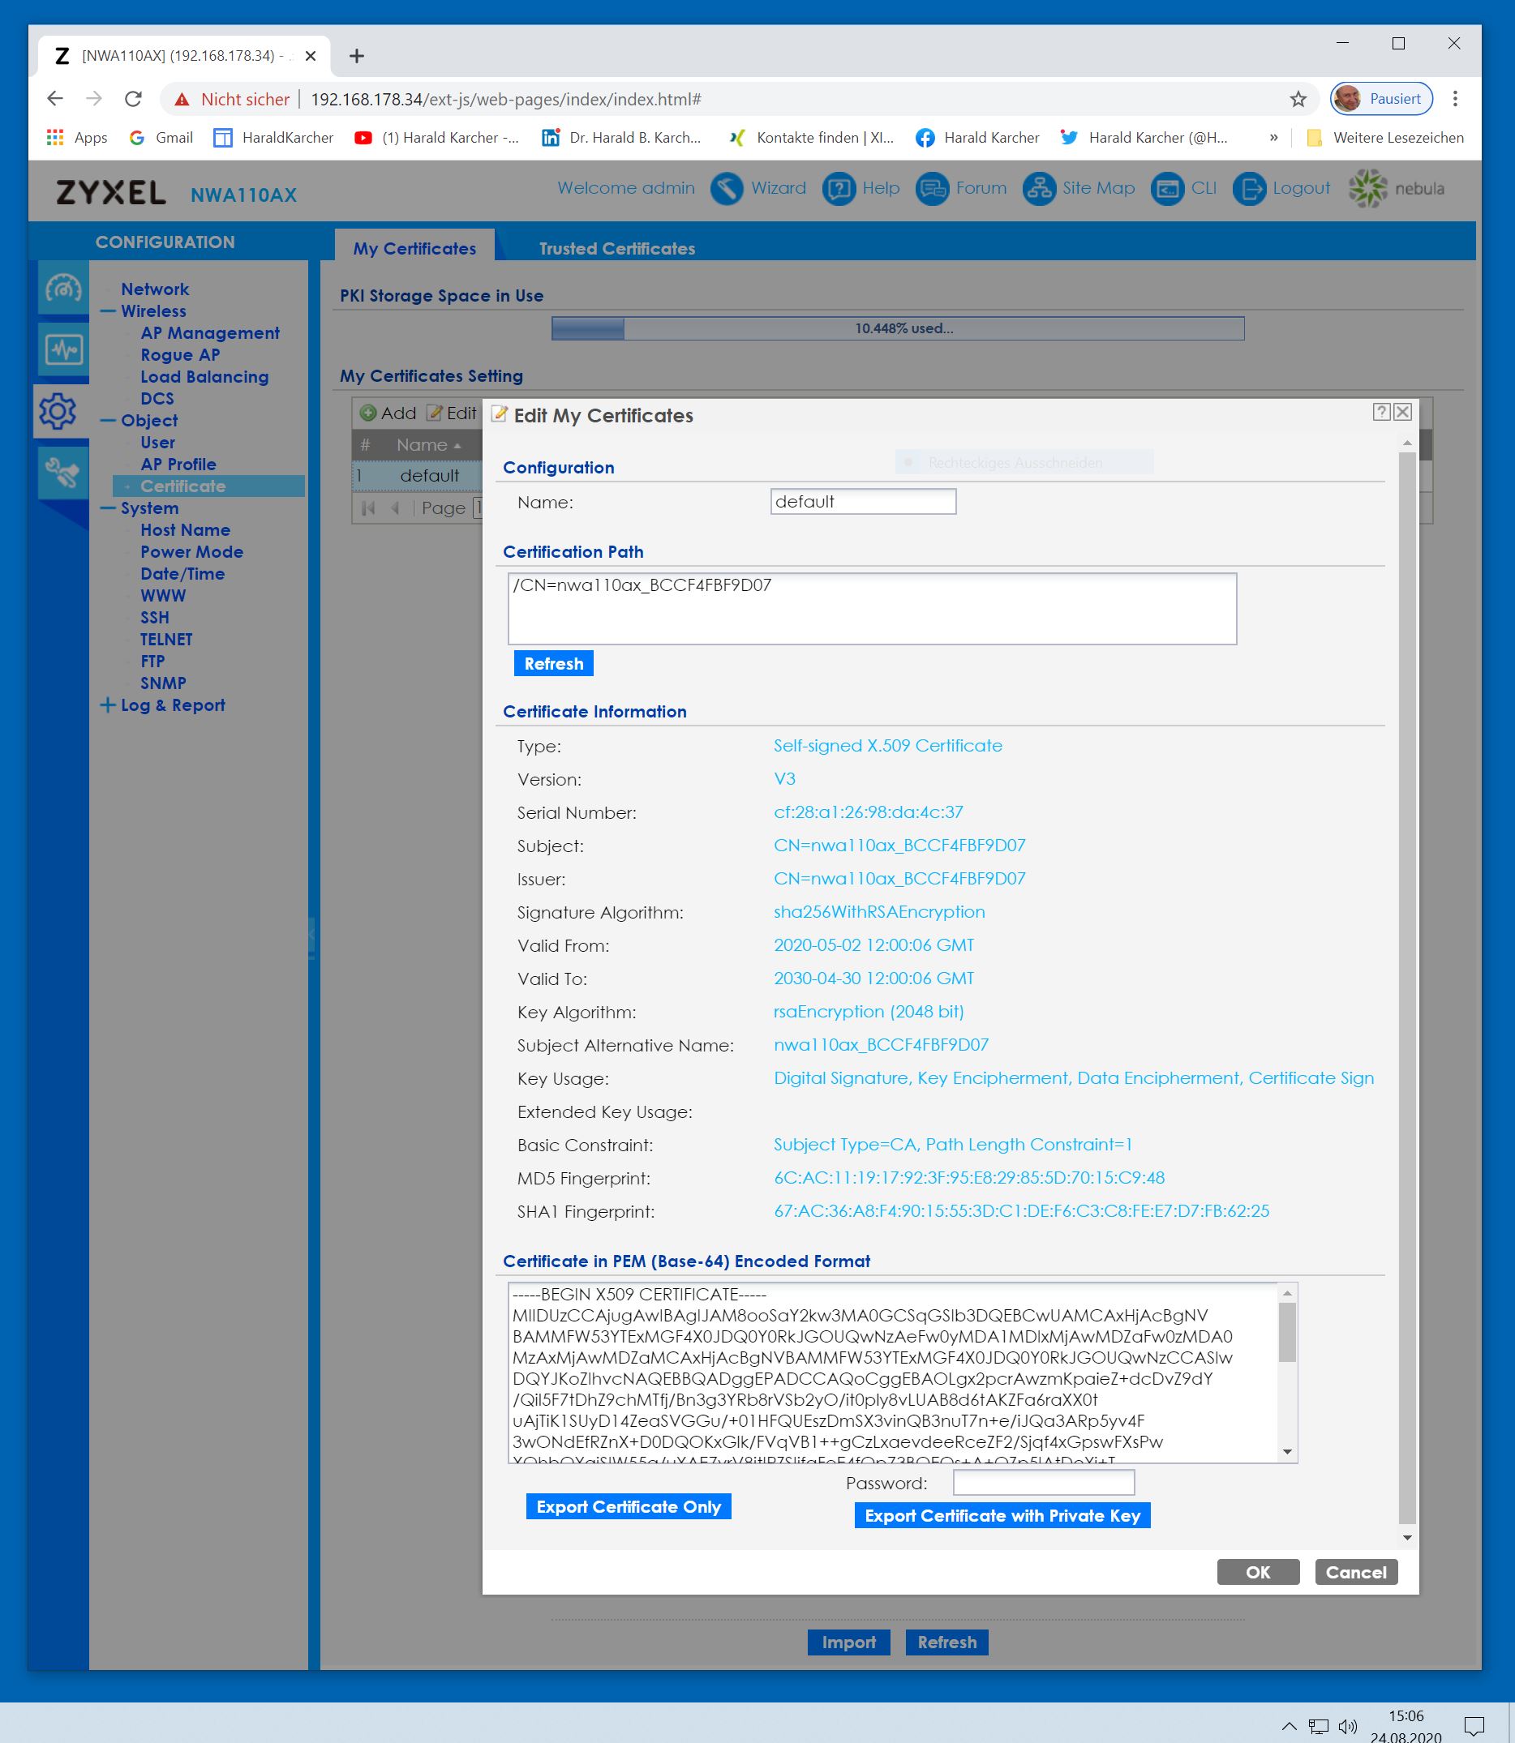The height and width of the screenshot is (1743, 1515).
Task: Click the Certification Path text box
Action: click(872, 608)
